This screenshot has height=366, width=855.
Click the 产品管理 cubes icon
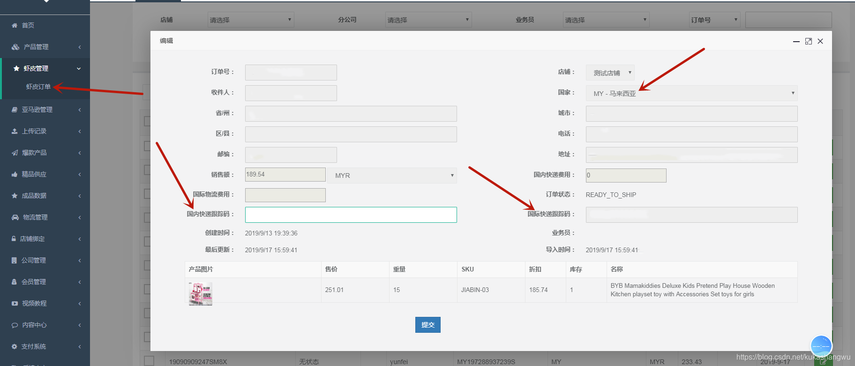(15, 47)
